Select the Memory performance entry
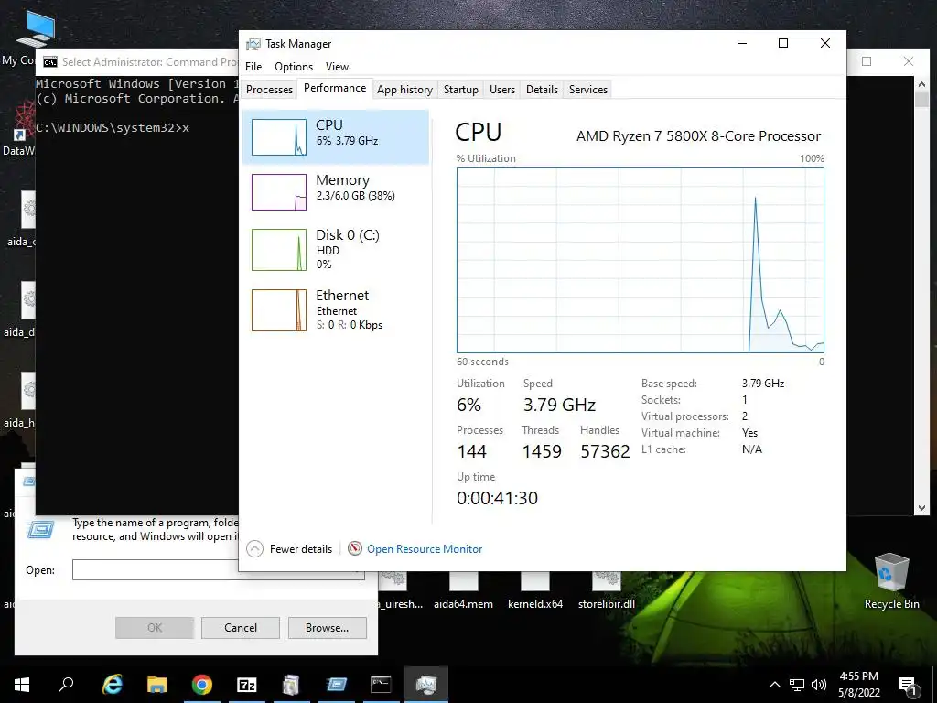This screenshot has width=937, height=703. tap(336, 192)
